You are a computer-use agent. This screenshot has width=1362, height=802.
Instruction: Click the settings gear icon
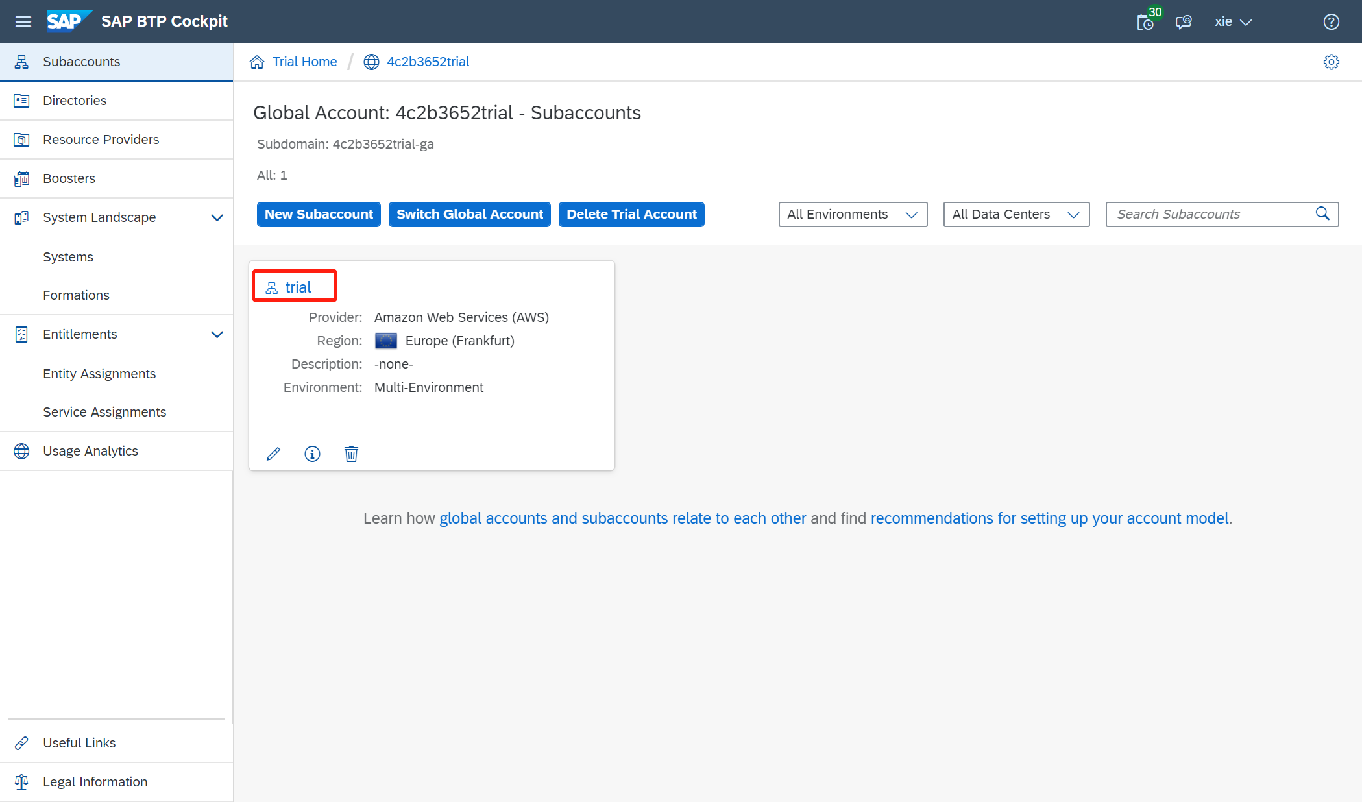coord(1331,62)
